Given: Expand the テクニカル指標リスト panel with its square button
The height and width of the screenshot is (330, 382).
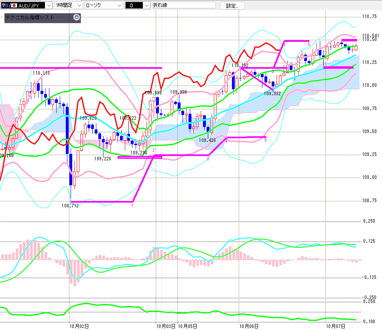Looking at the screenshot, I should [77, 17].
